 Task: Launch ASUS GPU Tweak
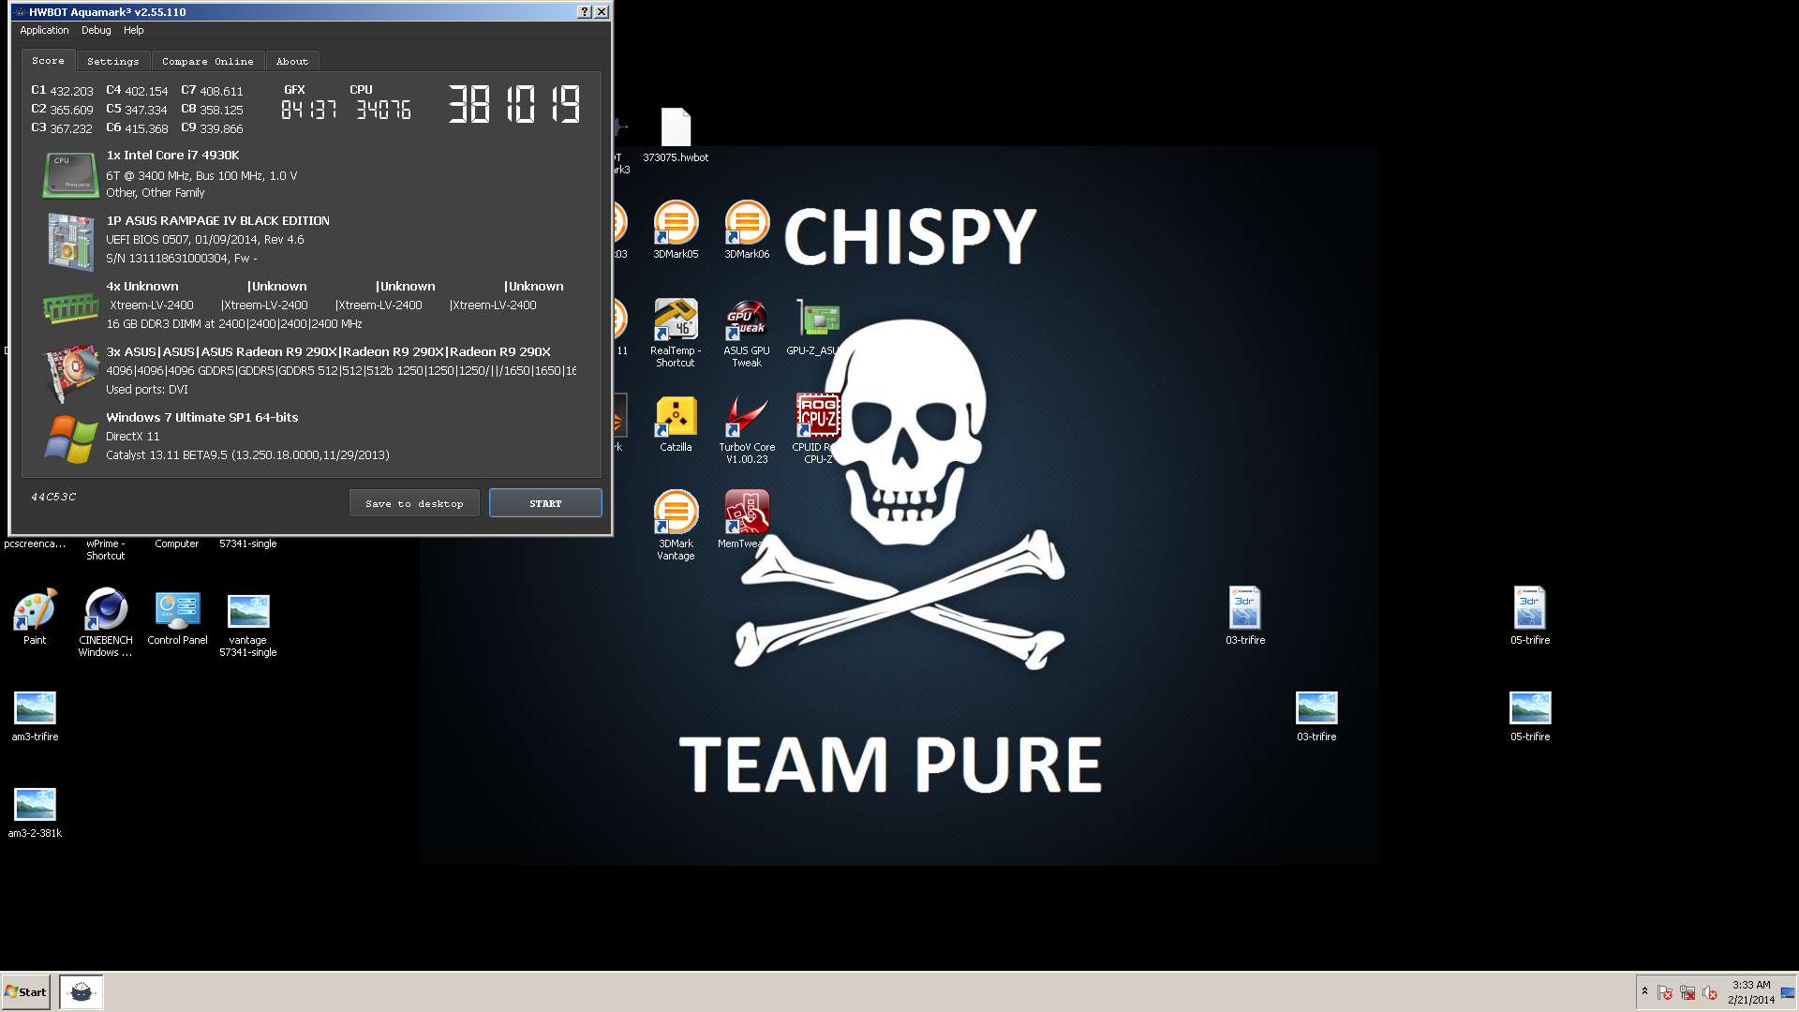[x=747, y=333]
